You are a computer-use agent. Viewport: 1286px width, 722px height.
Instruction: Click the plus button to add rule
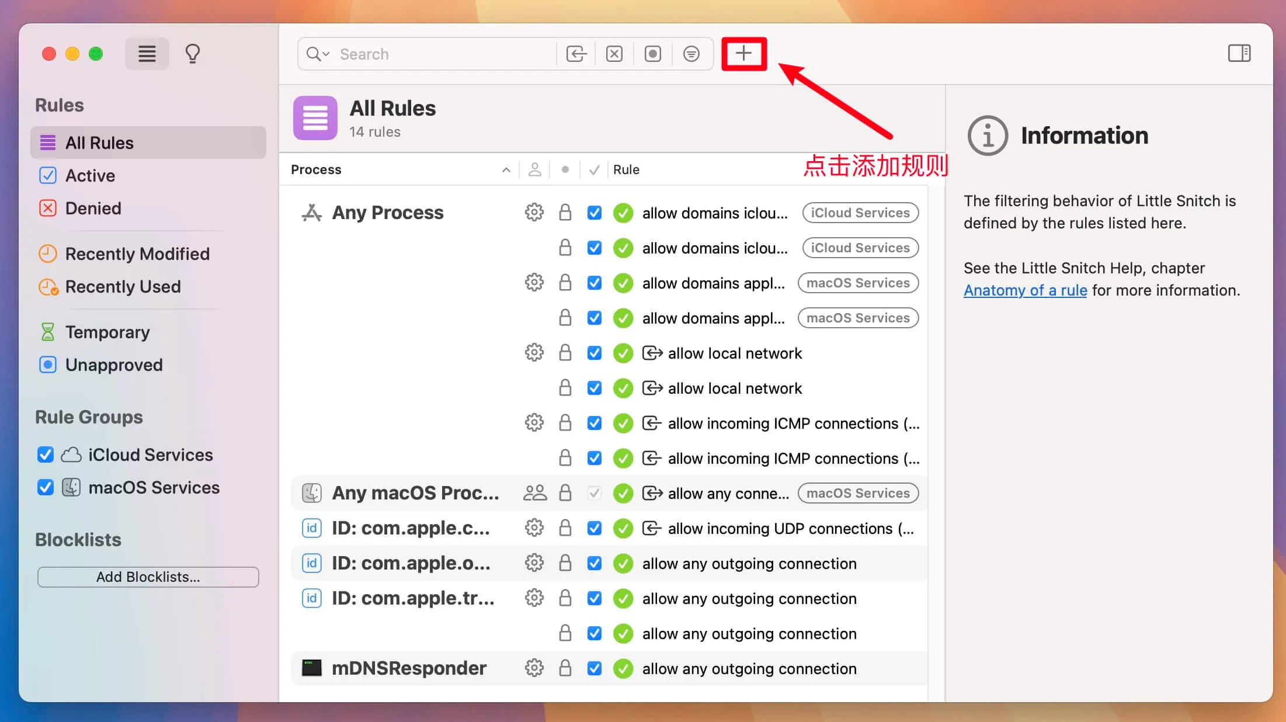743,54
